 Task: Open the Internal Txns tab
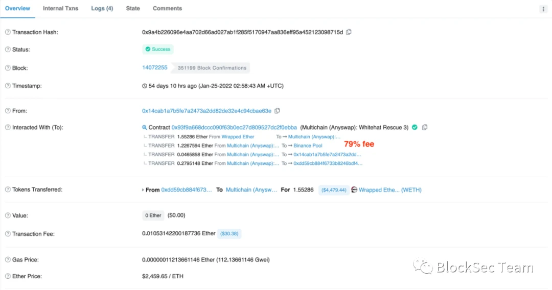(x=60, y=9)
